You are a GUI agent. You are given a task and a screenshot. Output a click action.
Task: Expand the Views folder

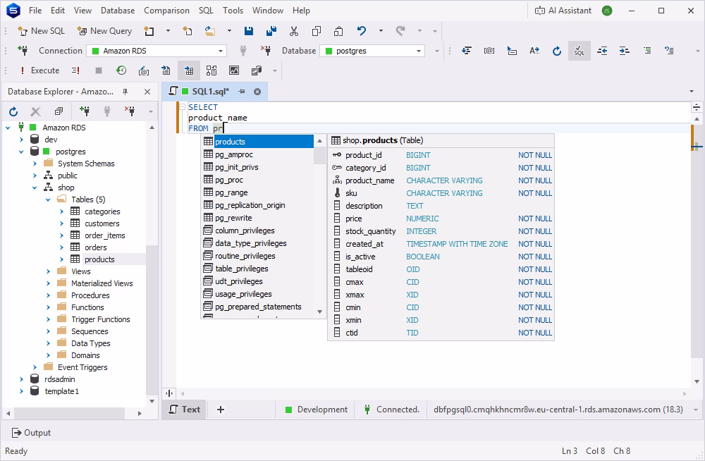tap(48, 271)
